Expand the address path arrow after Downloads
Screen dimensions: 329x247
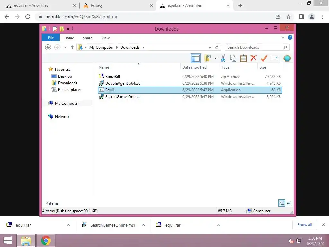click(x=143, y=47)
